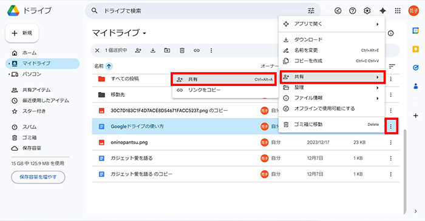Click the trash icon in selection toolbar

[x=182, y=50]
